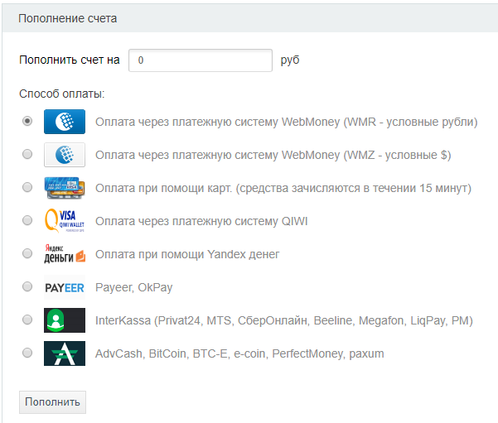The height and width of the screenshot is (423, 498).
Task: Focus the amount input field in rubles
Action: tap(201, 60)
